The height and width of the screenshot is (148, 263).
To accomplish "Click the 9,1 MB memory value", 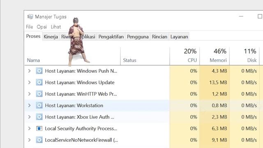I will [x=219, y=140].
